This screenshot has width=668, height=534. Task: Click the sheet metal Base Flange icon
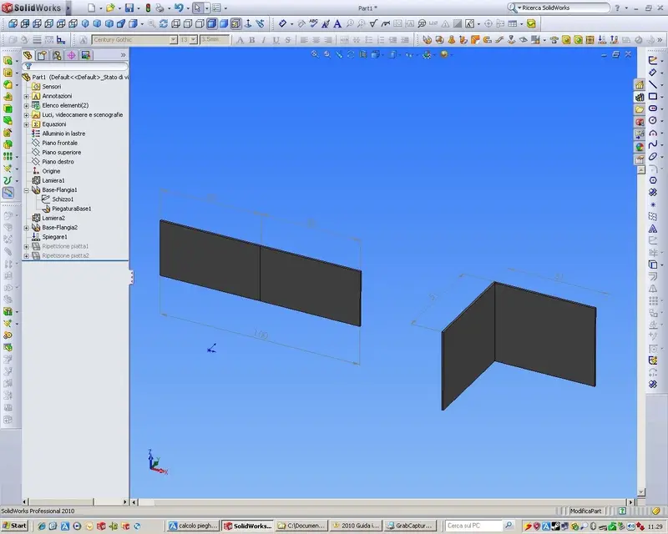click(427, 39)
